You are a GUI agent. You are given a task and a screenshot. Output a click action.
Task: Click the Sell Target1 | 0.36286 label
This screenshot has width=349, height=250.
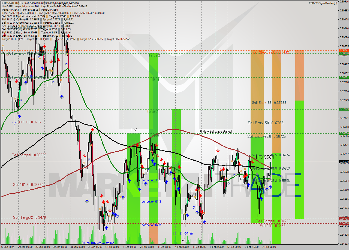coord(29,155)
